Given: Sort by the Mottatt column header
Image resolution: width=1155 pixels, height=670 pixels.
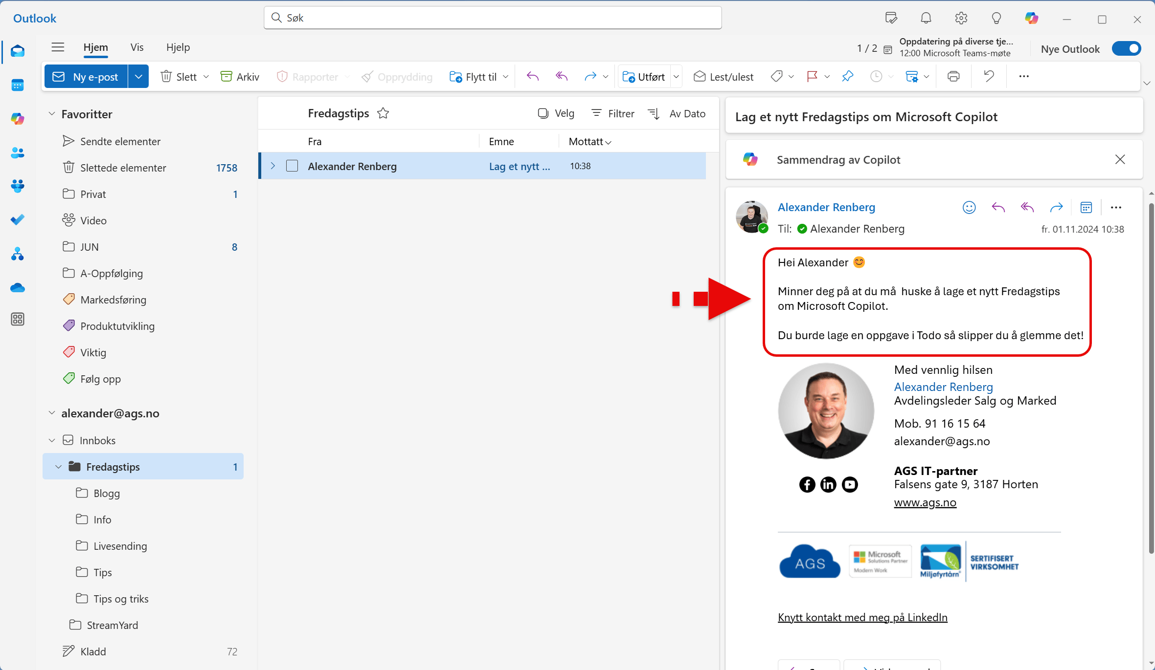Looking at the screenshot, I should coord(590,142).
